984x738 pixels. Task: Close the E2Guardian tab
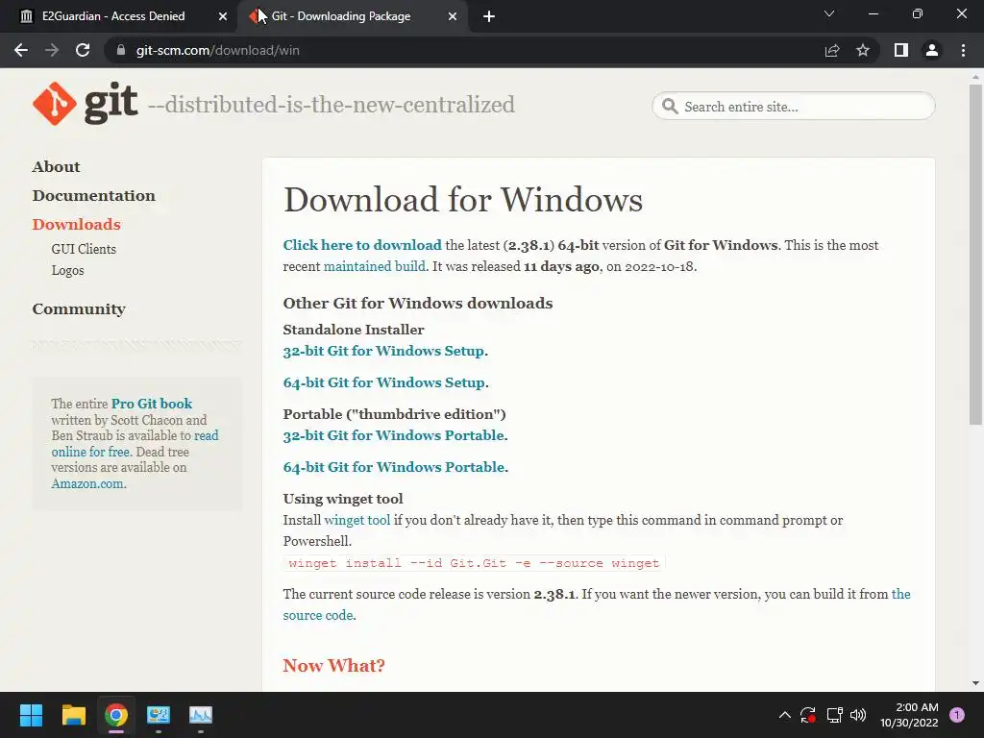point(223,16)
